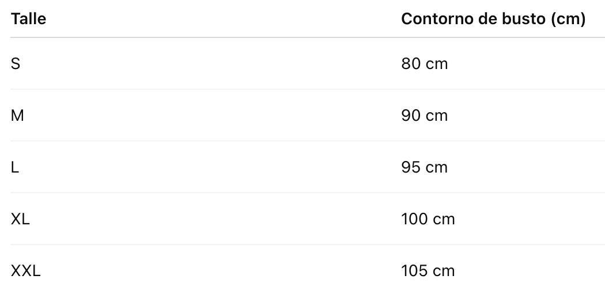Click the divider line below the header row
The width and height of the screenshot is (605, 306).
[308, 37]
